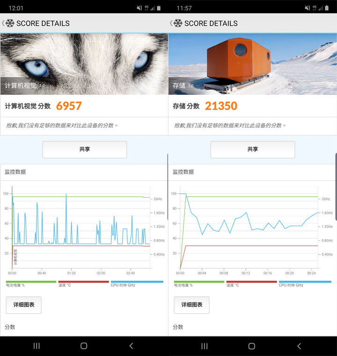Tap the 6957 computer vision score
The height and width of the screenshot is (356, 337).
(69, 106)
